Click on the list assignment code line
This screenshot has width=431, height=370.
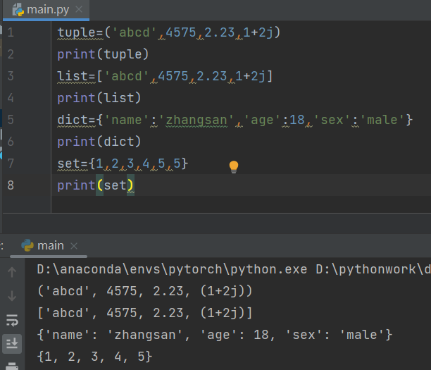[x=165, y=76]
